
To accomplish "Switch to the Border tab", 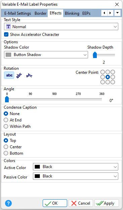I will click(40, 13).
